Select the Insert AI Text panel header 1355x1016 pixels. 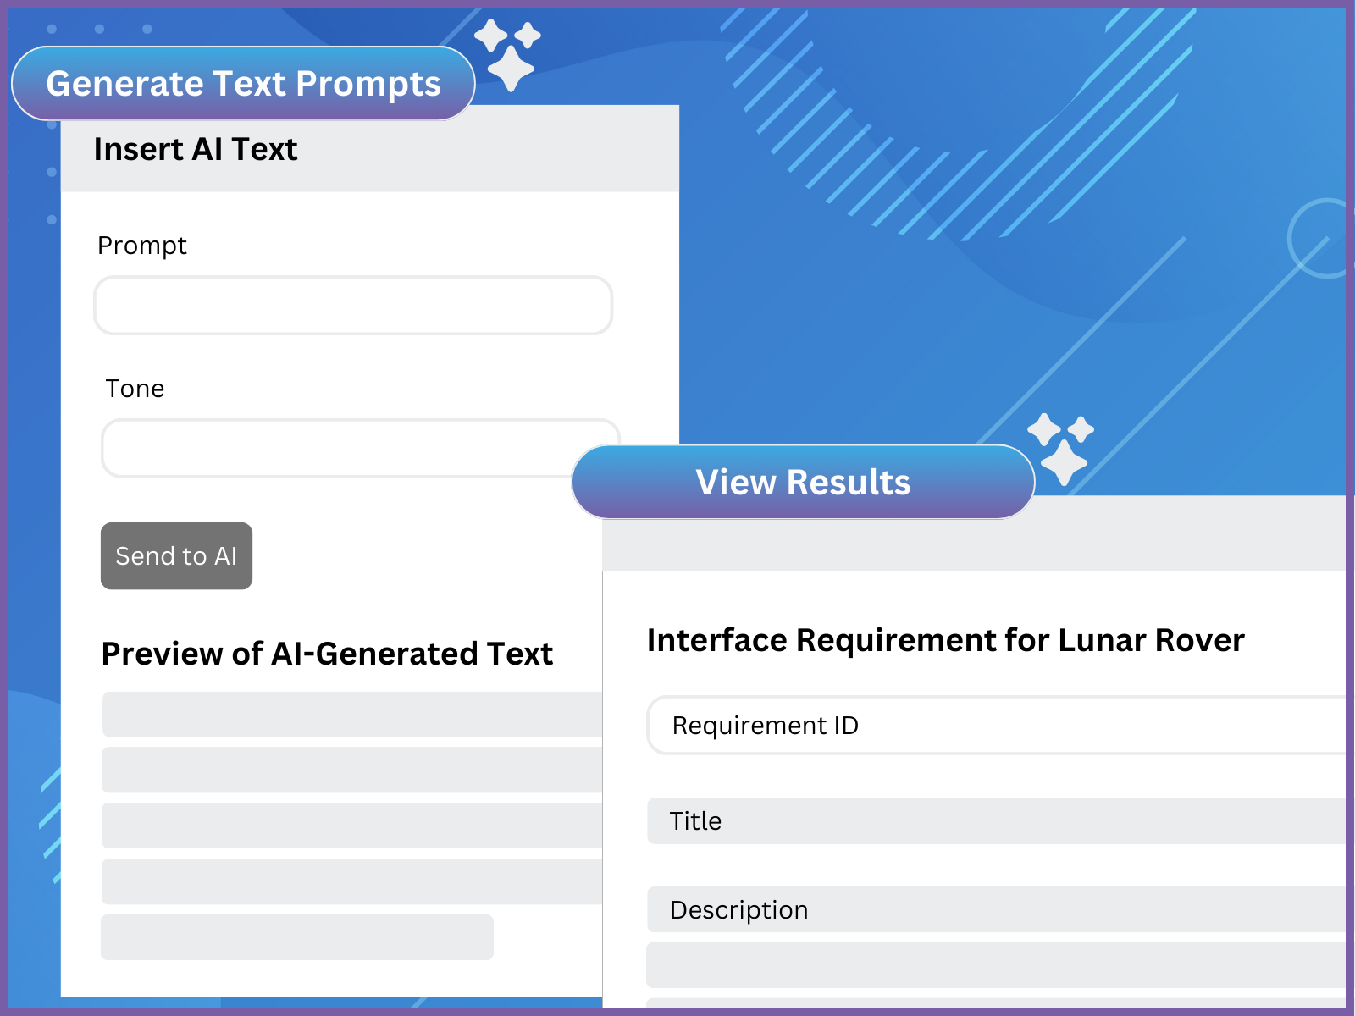tap(196, 149)
